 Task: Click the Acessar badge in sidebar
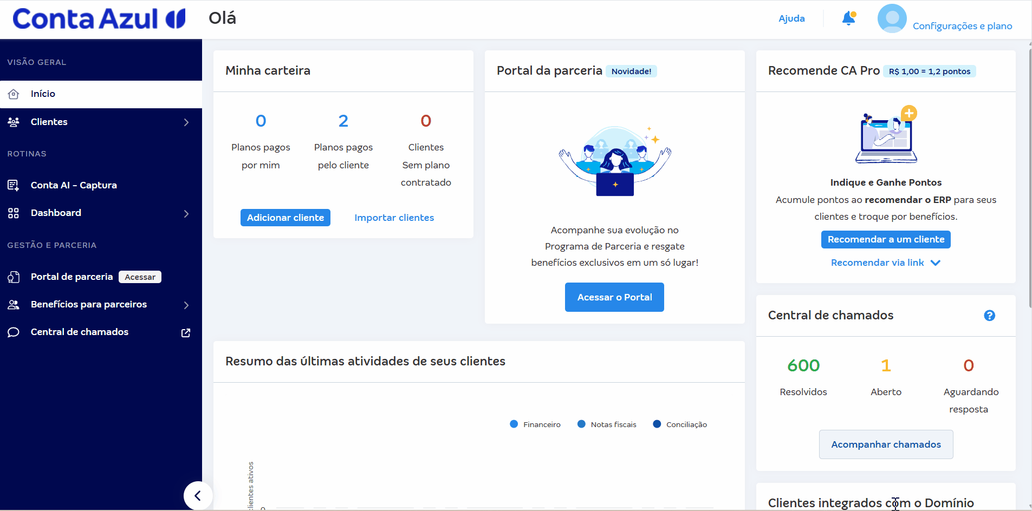pos(140,277)
